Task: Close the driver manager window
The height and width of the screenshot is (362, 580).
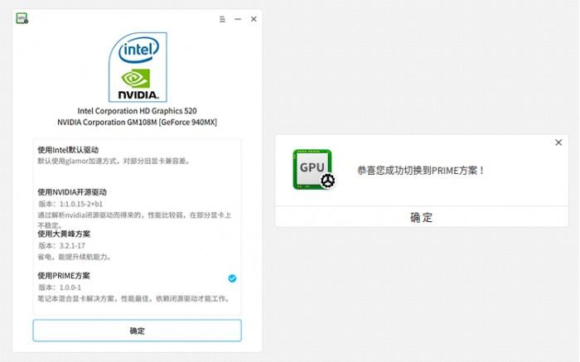Action: pyautogui.click(x=254, y=19)
